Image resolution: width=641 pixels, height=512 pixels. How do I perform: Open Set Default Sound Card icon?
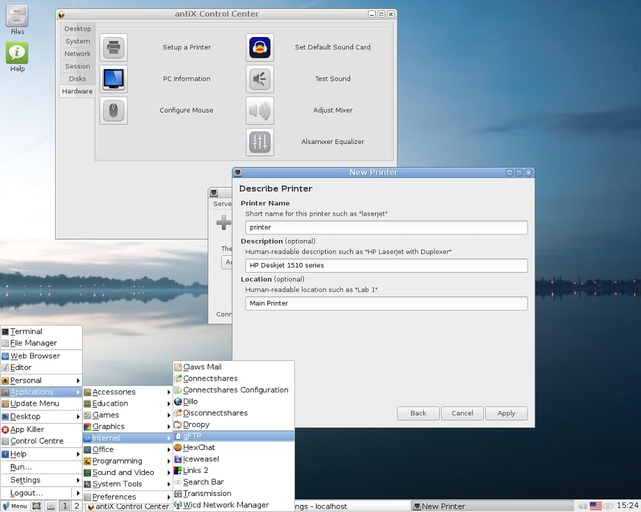click(x=260, y=47)
